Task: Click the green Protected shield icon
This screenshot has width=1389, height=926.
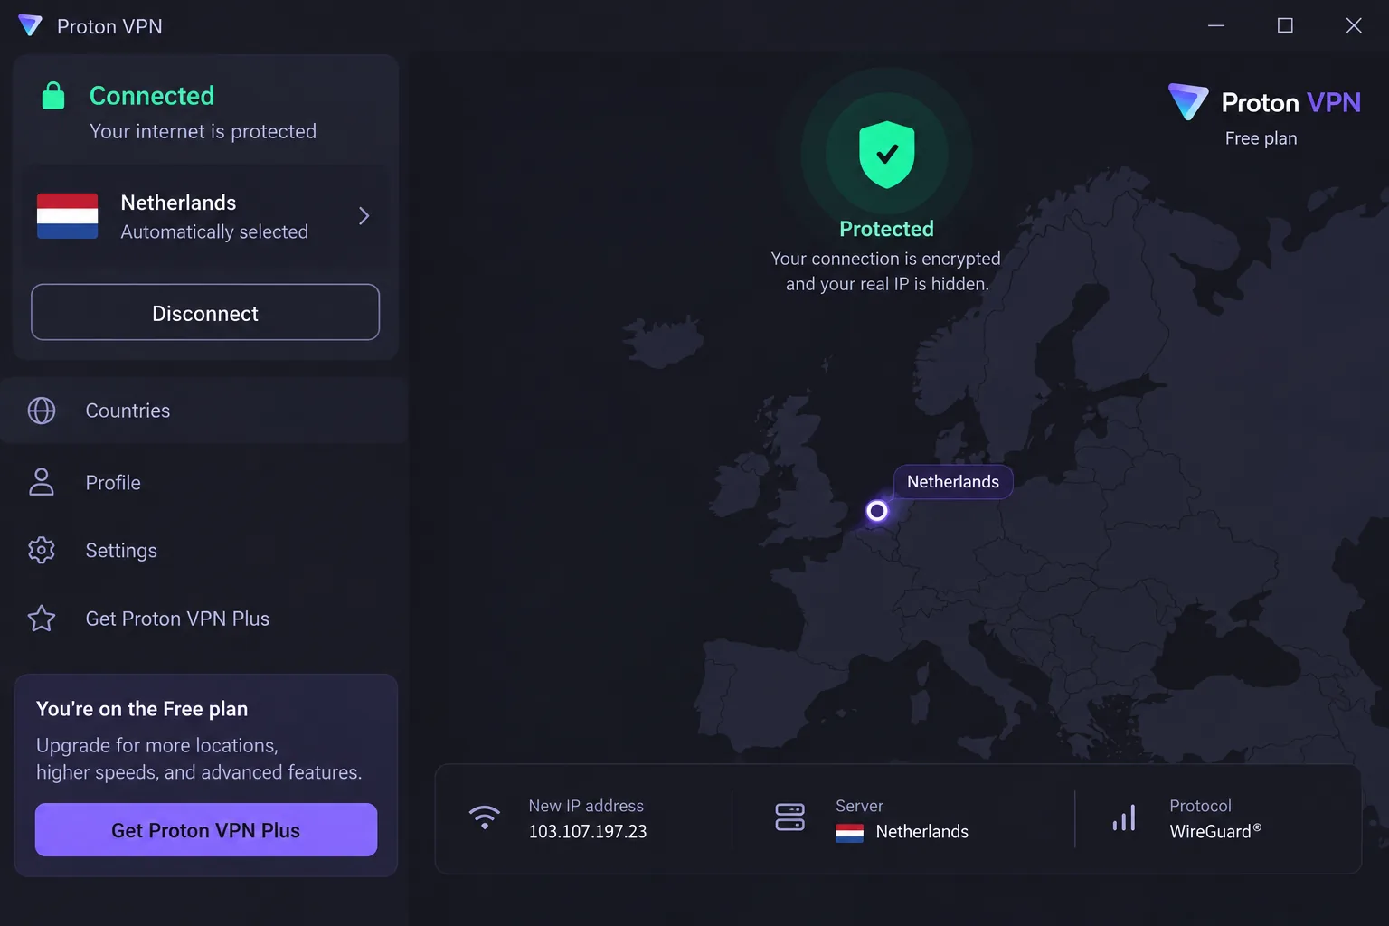Action: click(887, 155)
